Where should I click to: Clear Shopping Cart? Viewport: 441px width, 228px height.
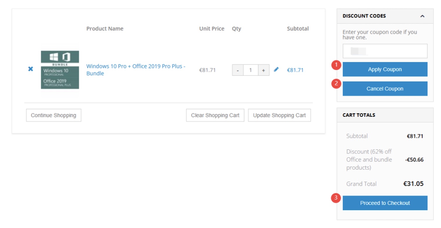(x=215, y=115)
